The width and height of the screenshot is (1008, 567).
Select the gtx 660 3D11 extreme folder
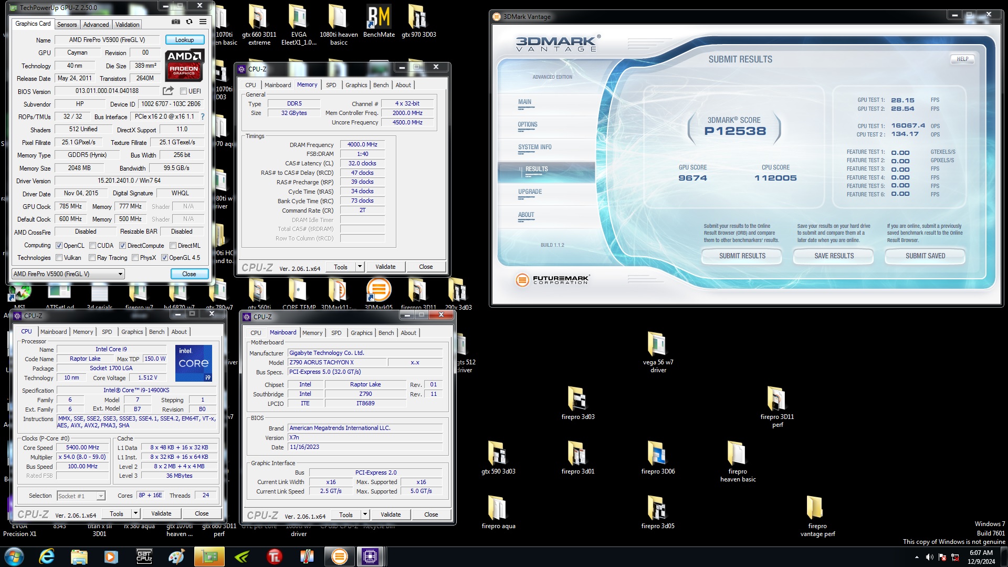259,25
